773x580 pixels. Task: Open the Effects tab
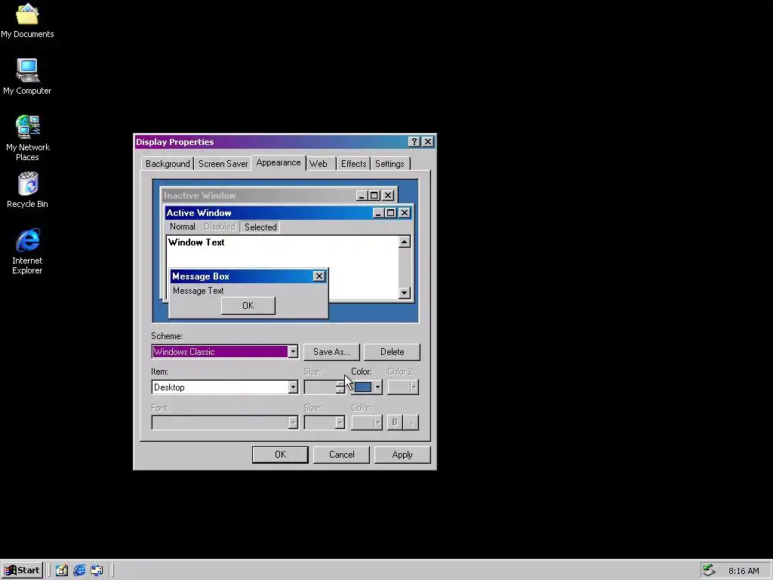click(x=353, y=164)
